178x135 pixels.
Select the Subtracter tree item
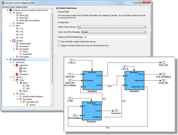[x=27, y=54]
